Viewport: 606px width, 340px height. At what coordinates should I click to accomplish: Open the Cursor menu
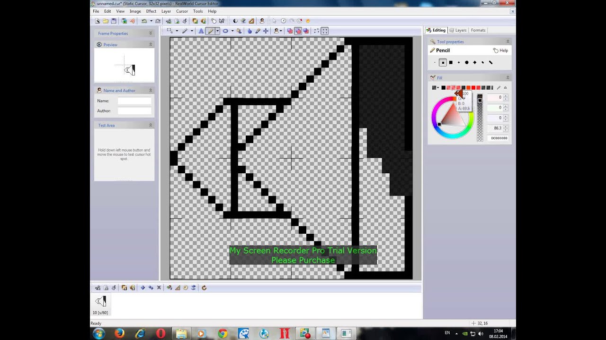(182, 11)
